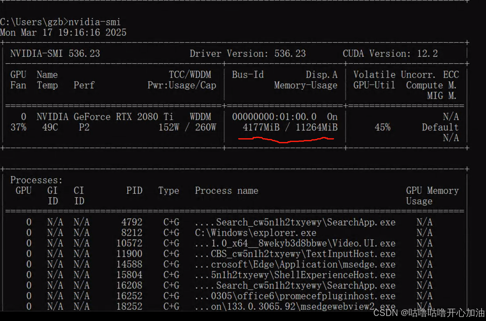Click the timestamp Mon Mar 17 line
The image size is (486, 321).
63,32
